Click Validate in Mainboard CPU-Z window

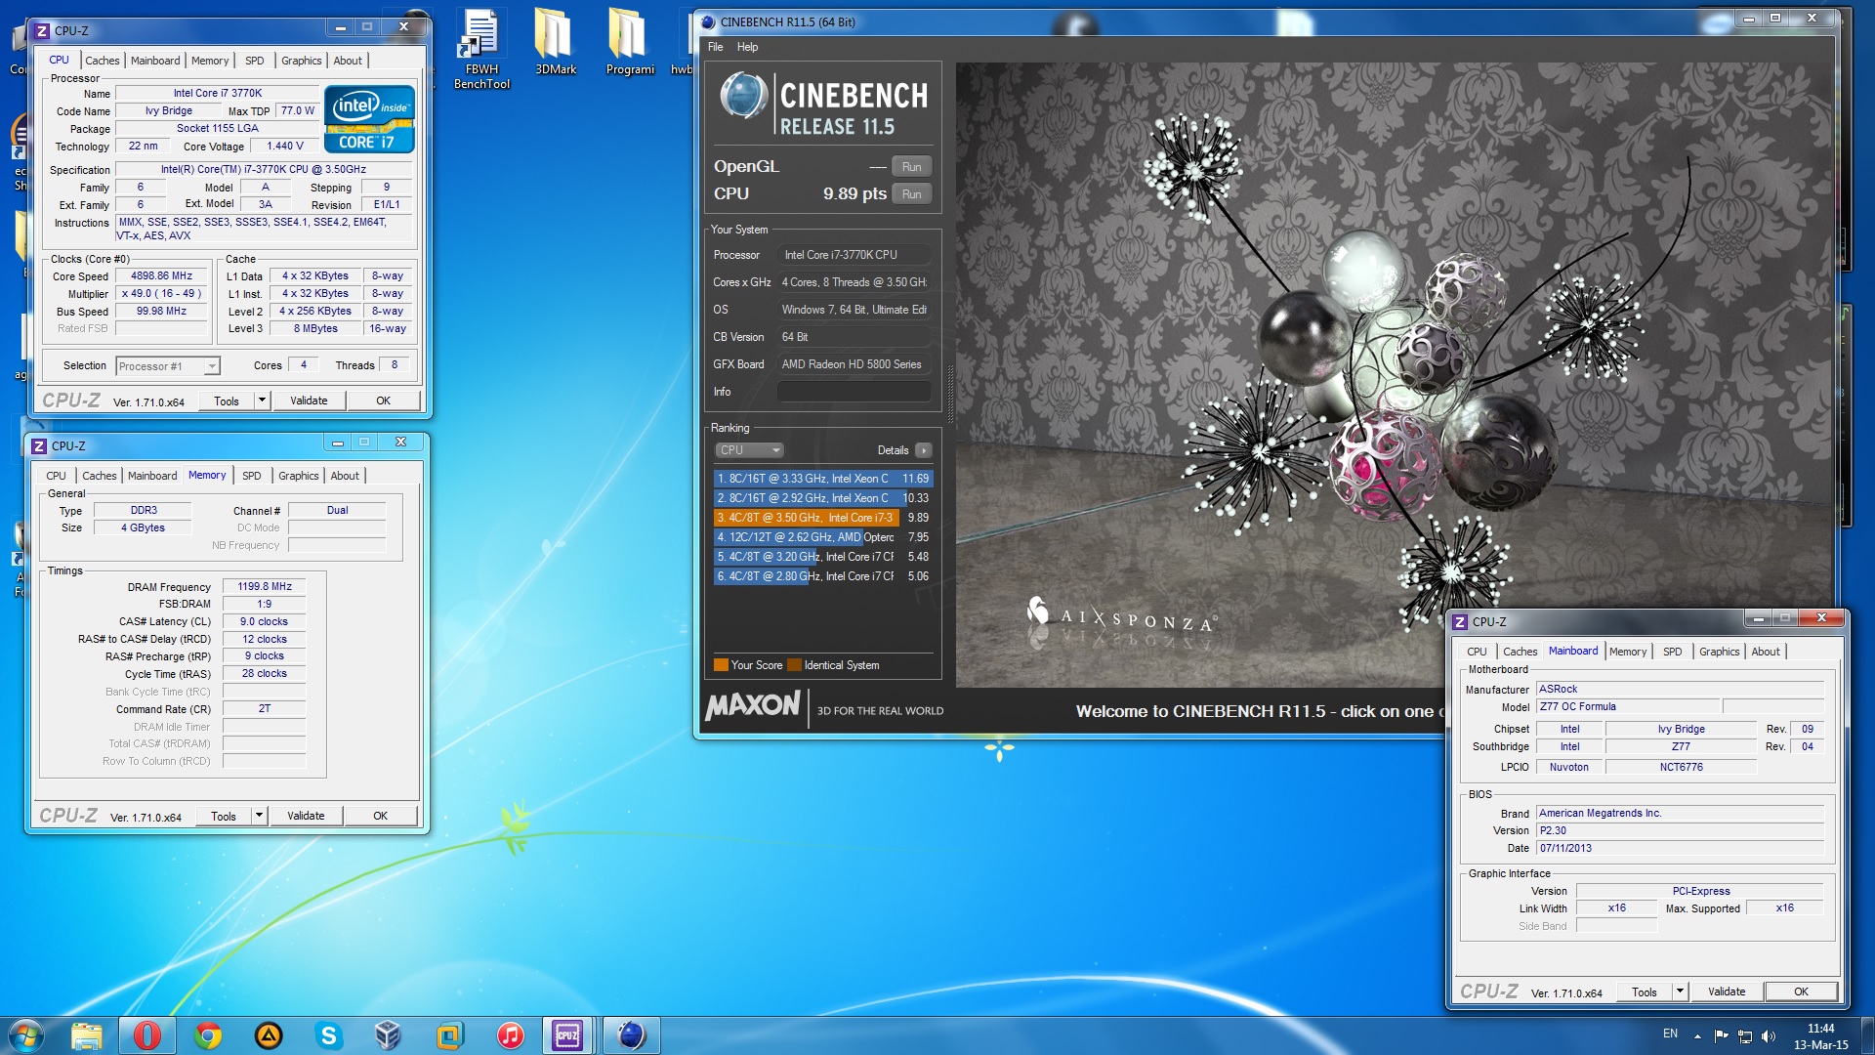[1727, 992]
